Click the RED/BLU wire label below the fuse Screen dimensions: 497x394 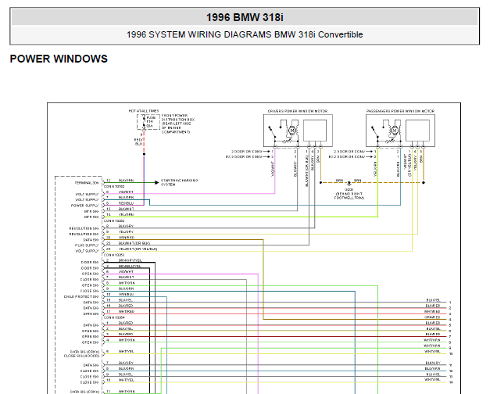[x=139, y=141]
